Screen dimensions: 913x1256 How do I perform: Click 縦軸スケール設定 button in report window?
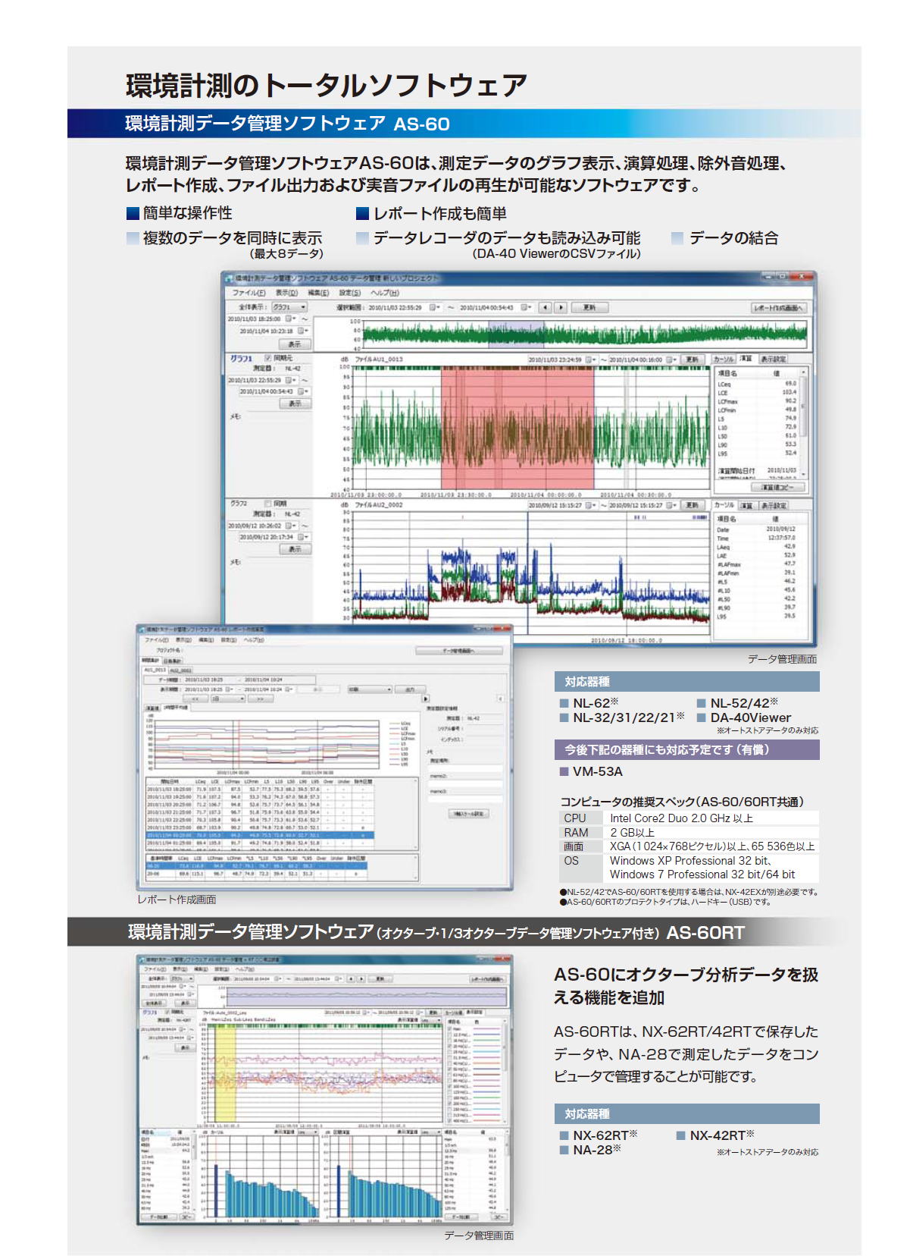(x=469, y=813)
